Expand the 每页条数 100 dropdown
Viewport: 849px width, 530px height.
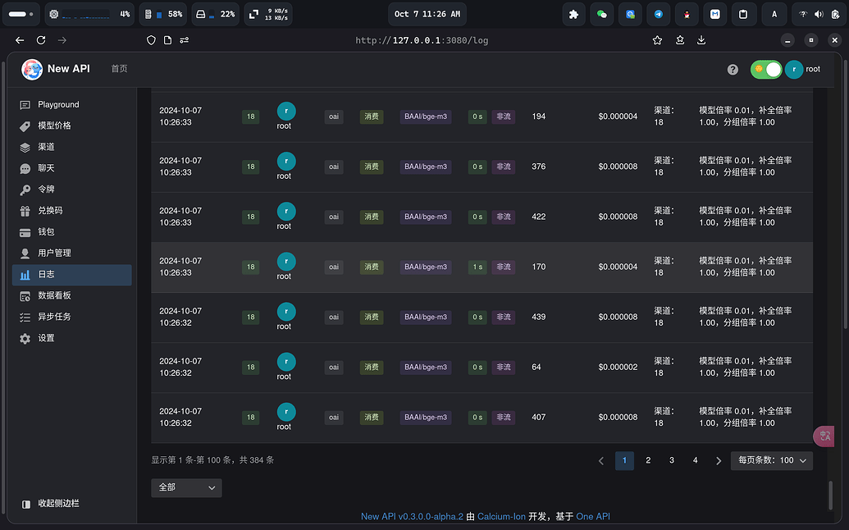coord(772,461)
